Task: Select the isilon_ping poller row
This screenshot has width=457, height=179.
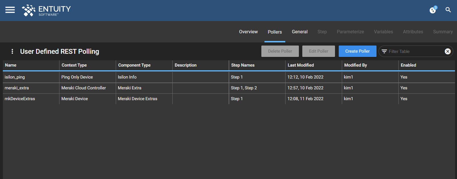Action: pos(229,77)
